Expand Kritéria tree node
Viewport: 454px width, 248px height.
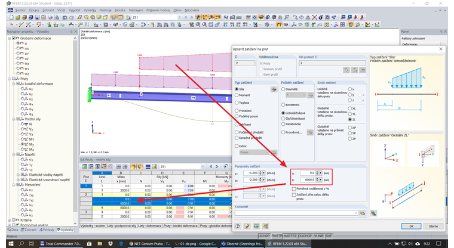pos(10,220)
